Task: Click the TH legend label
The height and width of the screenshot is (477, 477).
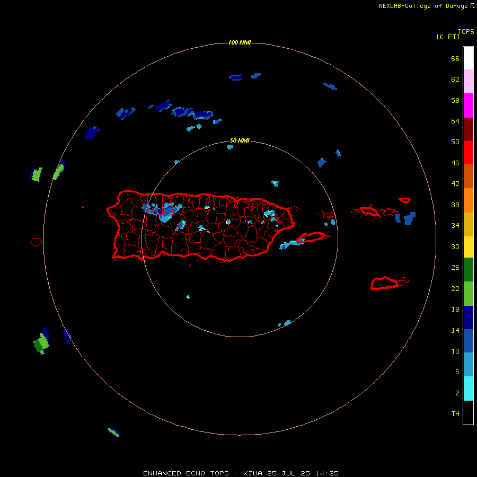Action: click(x=455, y=414)
